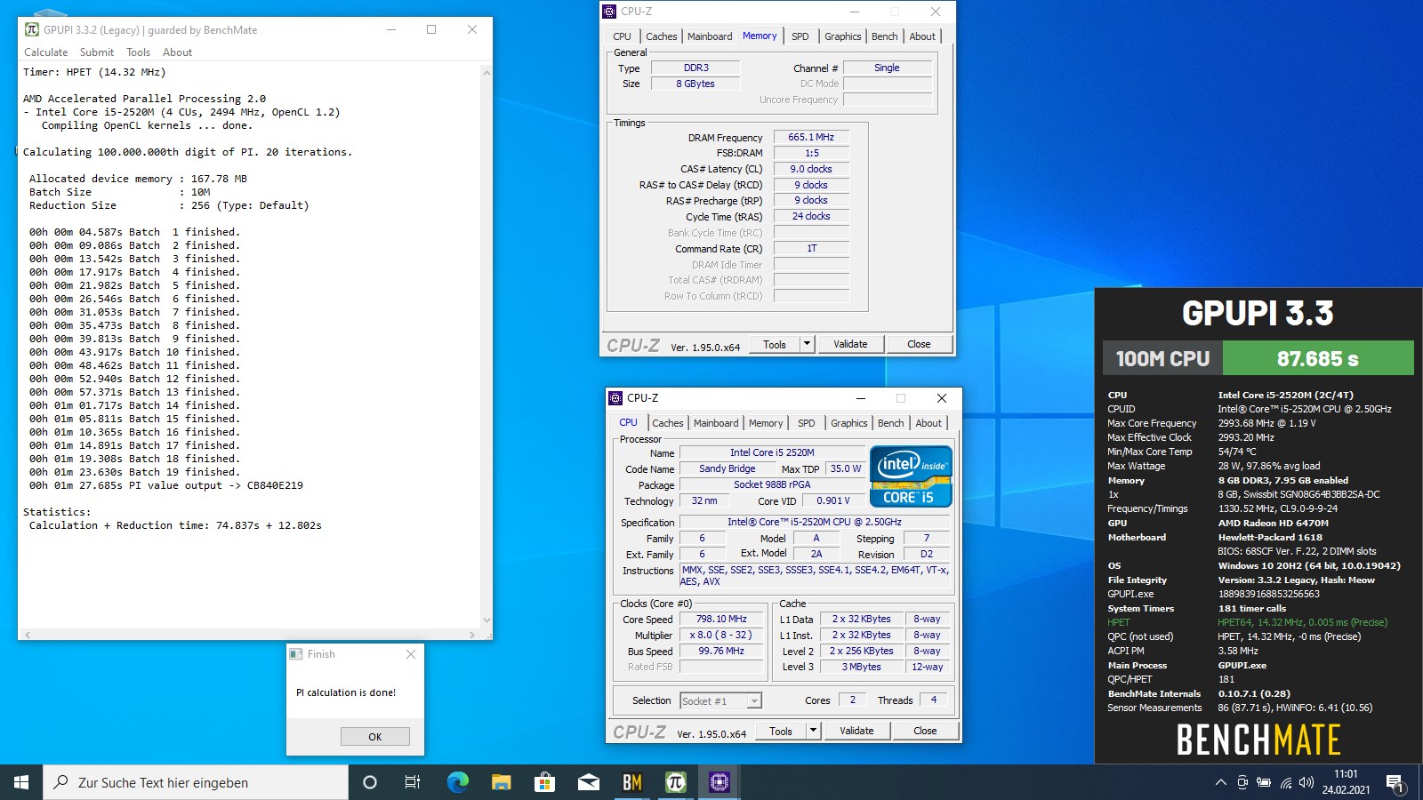Show hidden system tray icons
1423x800 pixels.
click(x=1220, y=782)
